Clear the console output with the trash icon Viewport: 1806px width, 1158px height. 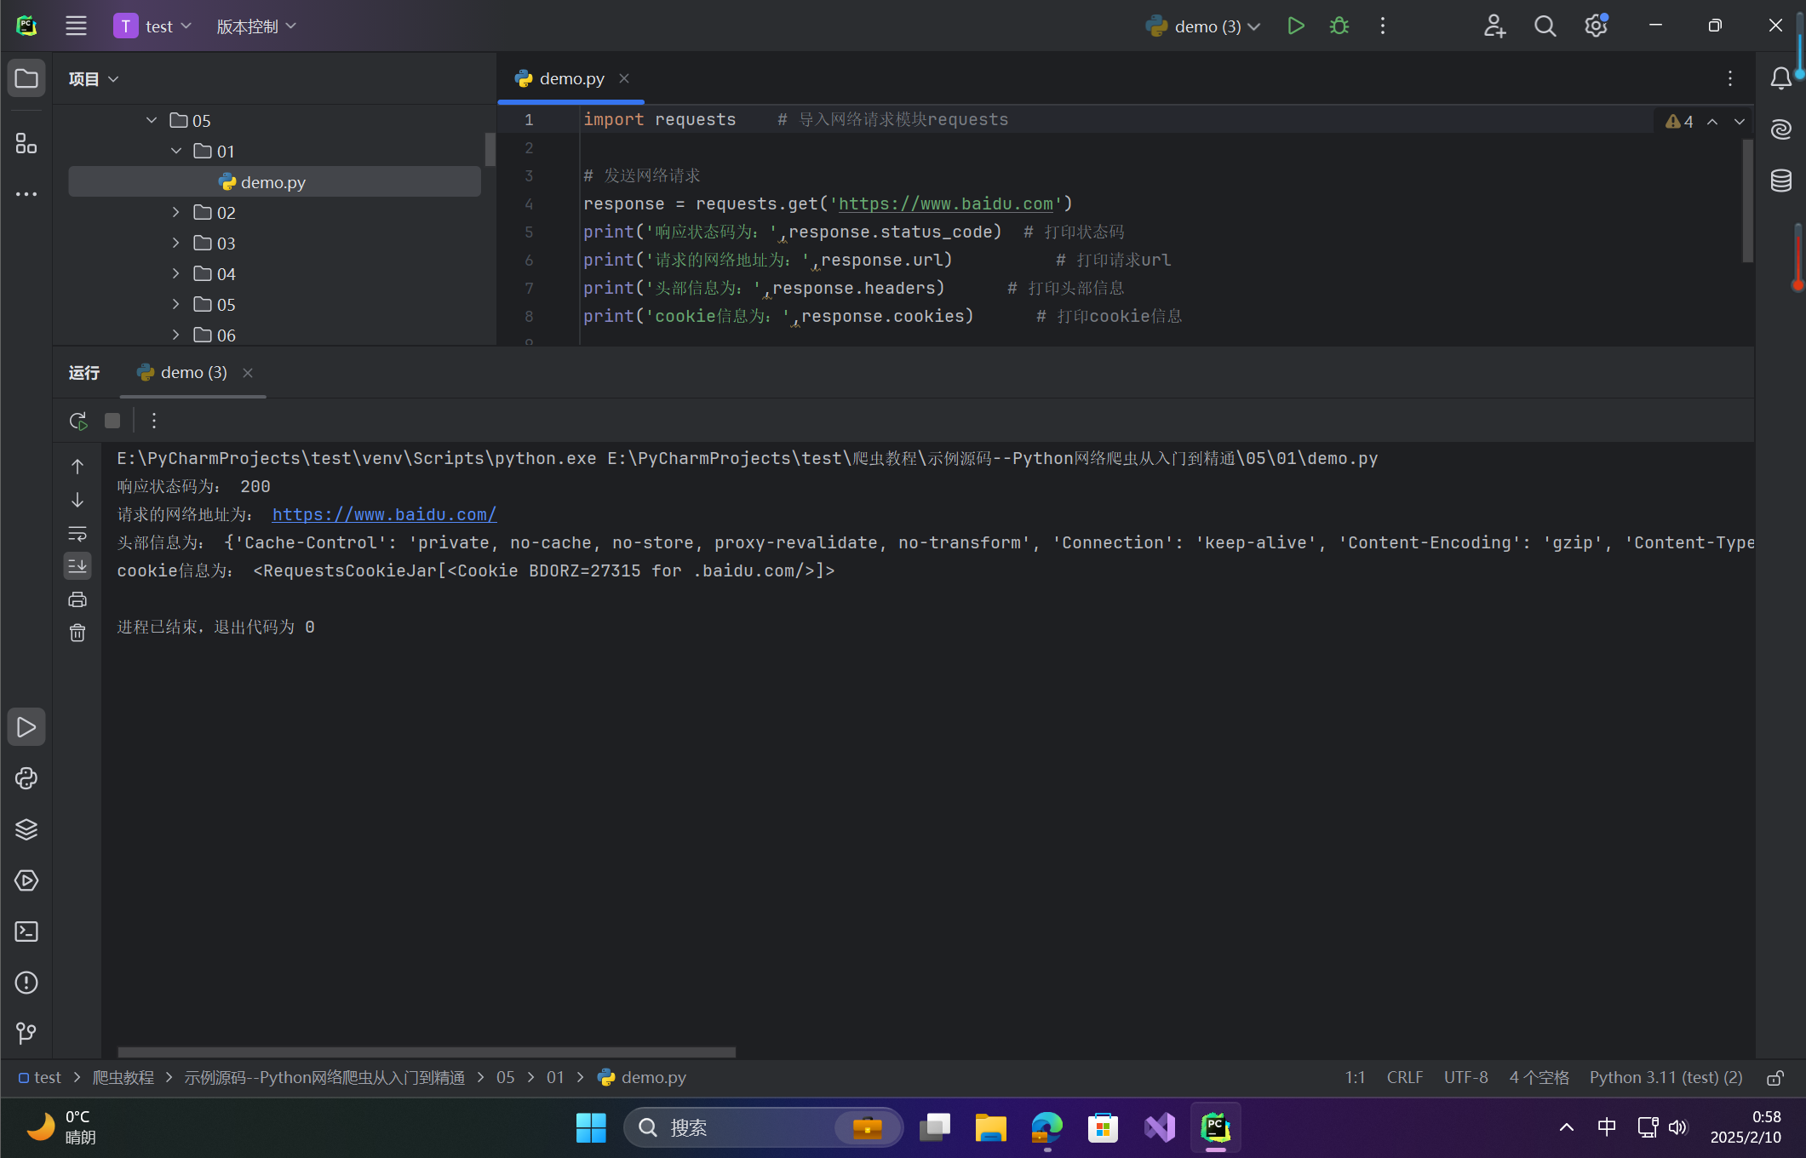pyautogui.click(x=77, y=633)
